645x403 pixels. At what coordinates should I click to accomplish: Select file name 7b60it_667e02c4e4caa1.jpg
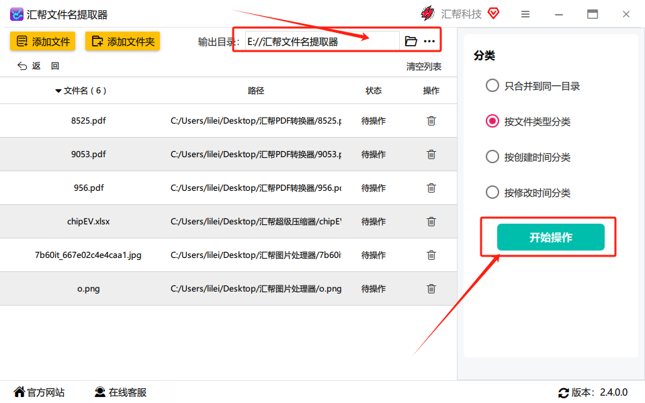88,255
